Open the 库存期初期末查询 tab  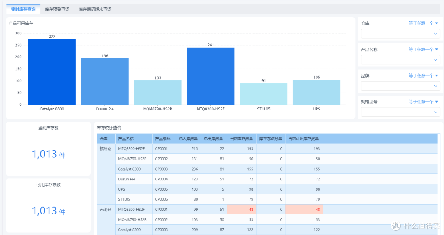point(95,9)
